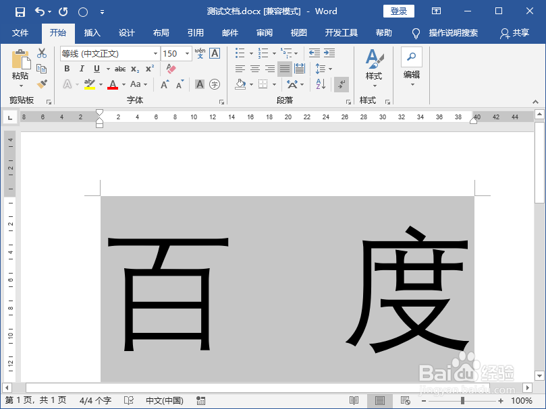Click the character border A icon
546x409 pixels.
click(215, 53)
